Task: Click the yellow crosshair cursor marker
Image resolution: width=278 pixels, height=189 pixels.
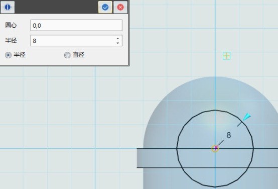Action: pos(227,56)
